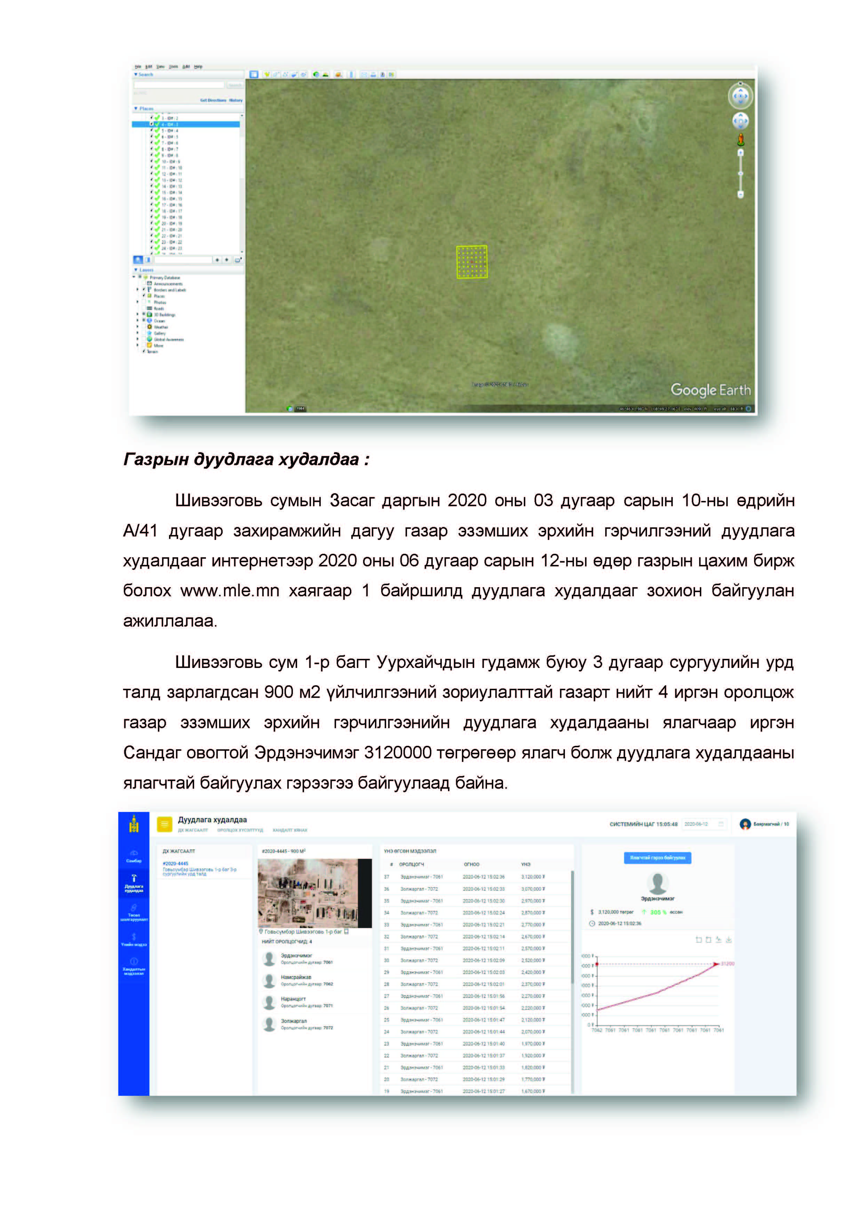Click the Places panel search magnifier button

pyautogui.click(x=138, y=260)
